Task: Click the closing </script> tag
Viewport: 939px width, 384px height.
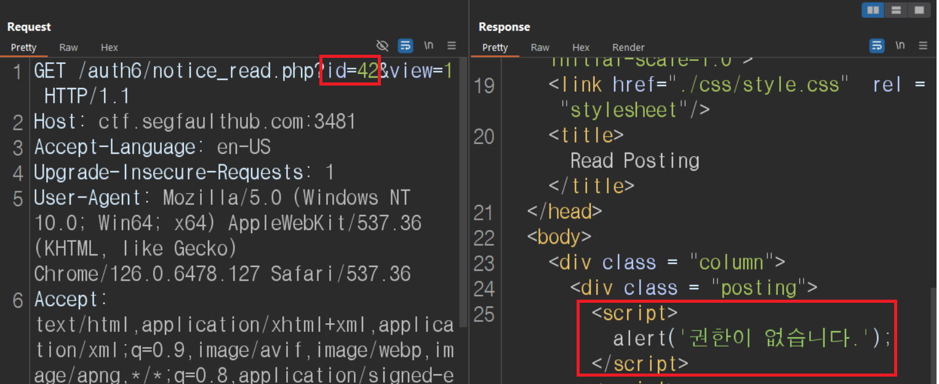Action: 640,364
